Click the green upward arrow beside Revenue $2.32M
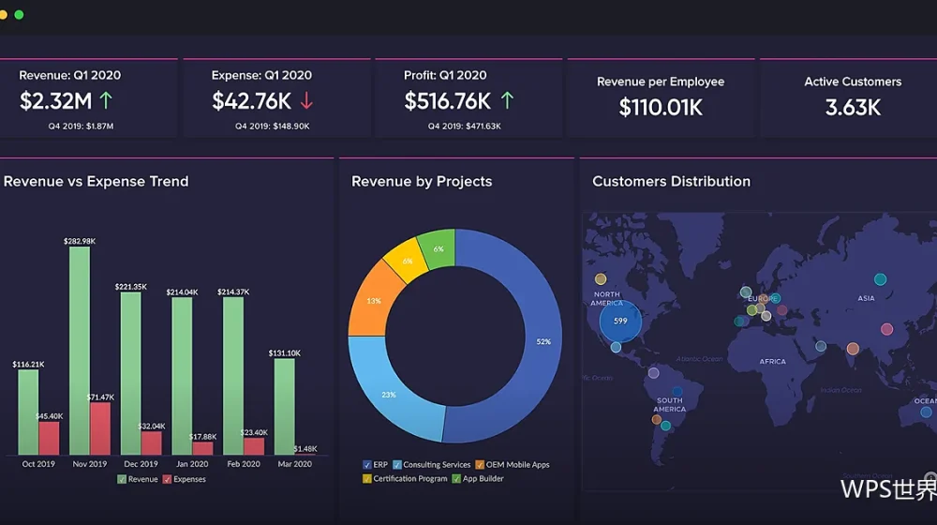The image size is (937, 525). (106, 100)
